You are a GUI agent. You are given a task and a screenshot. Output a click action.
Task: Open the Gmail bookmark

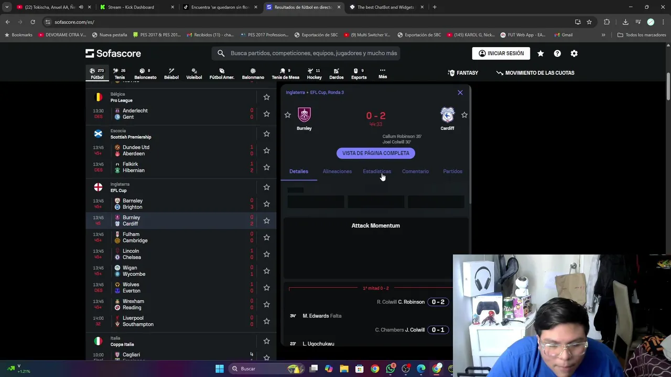coord(562,35)
